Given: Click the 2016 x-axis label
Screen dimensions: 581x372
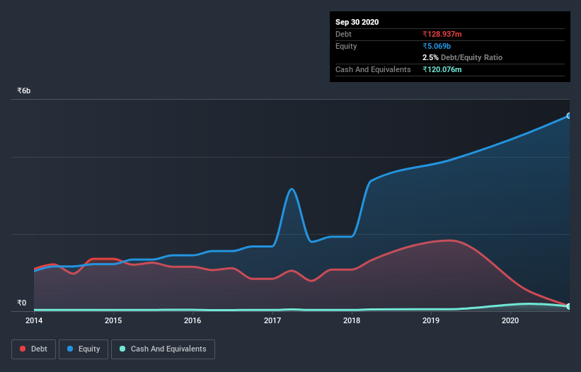Looking at the screenshot, I should pos(192,320).
